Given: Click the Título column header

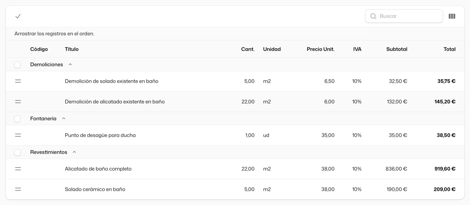Looking at the screenshot, I should point(72,49).
